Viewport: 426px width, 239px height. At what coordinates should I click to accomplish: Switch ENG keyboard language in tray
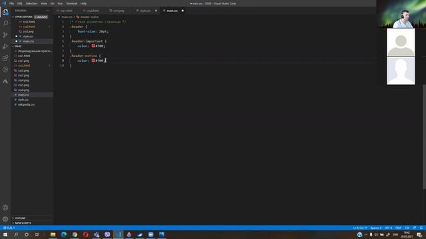[395, 234]
